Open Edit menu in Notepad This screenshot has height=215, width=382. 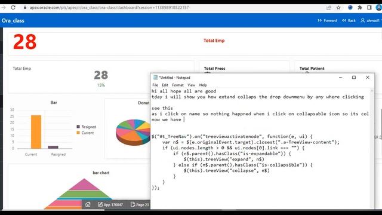coord(165,85)
